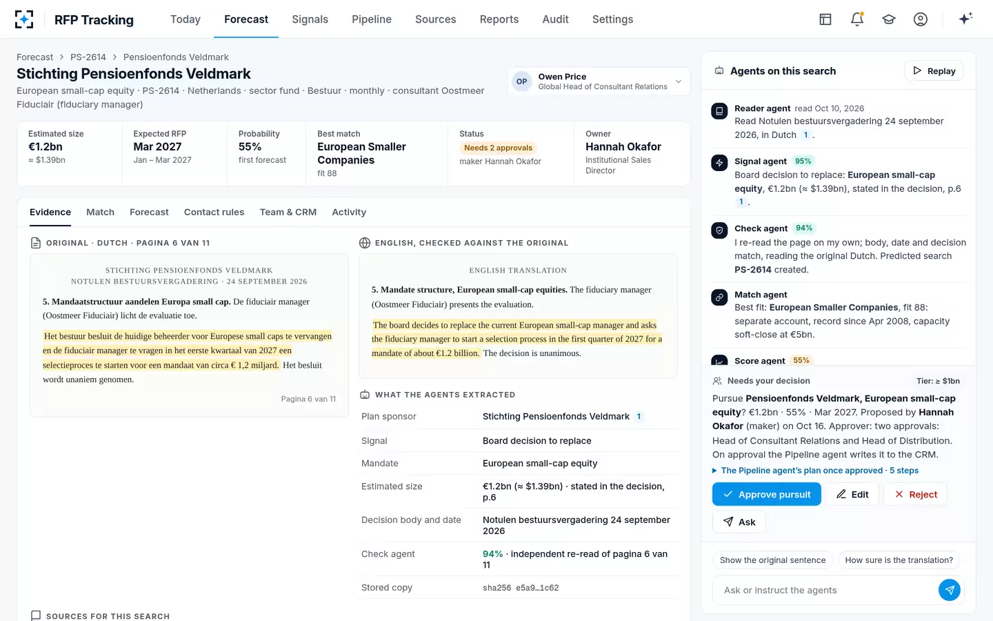Open the notifications bell
The height and width of the screenshot is (621, 993).
(857, 19)
